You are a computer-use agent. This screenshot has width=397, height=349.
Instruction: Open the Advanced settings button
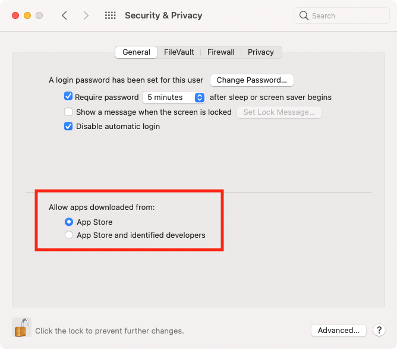(x=339, y=330)
